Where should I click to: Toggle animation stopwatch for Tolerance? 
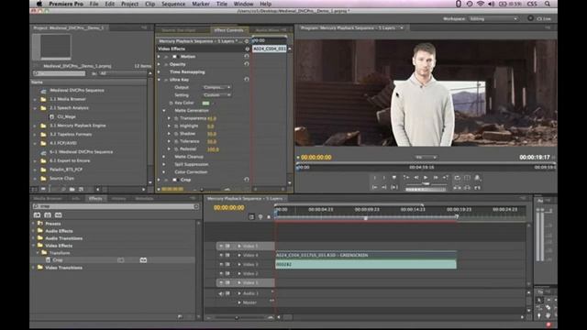tap(176, 141)
